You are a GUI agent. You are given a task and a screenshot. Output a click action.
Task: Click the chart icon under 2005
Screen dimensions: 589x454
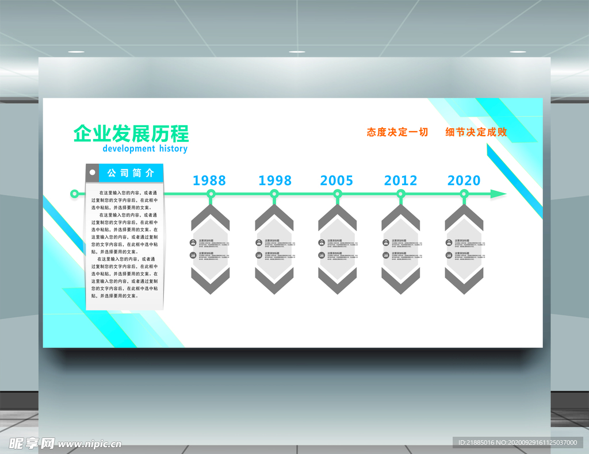coord(322,255)
